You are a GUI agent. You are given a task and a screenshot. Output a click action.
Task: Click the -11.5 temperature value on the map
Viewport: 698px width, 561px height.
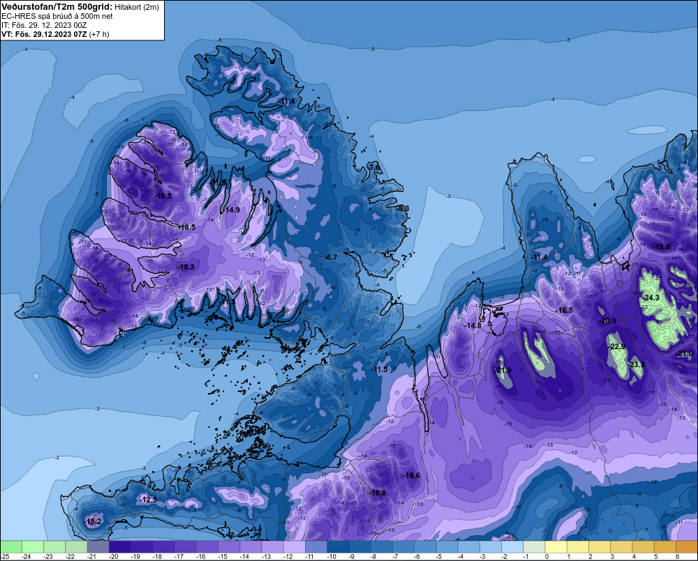pyautogui.click(x=380, y=370)
